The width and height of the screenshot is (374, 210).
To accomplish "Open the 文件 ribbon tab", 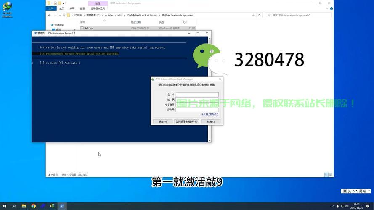I will click(x=51, y=8).
